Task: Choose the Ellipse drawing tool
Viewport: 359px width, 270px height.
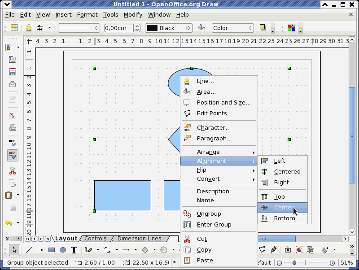Action: click(63, 250)
